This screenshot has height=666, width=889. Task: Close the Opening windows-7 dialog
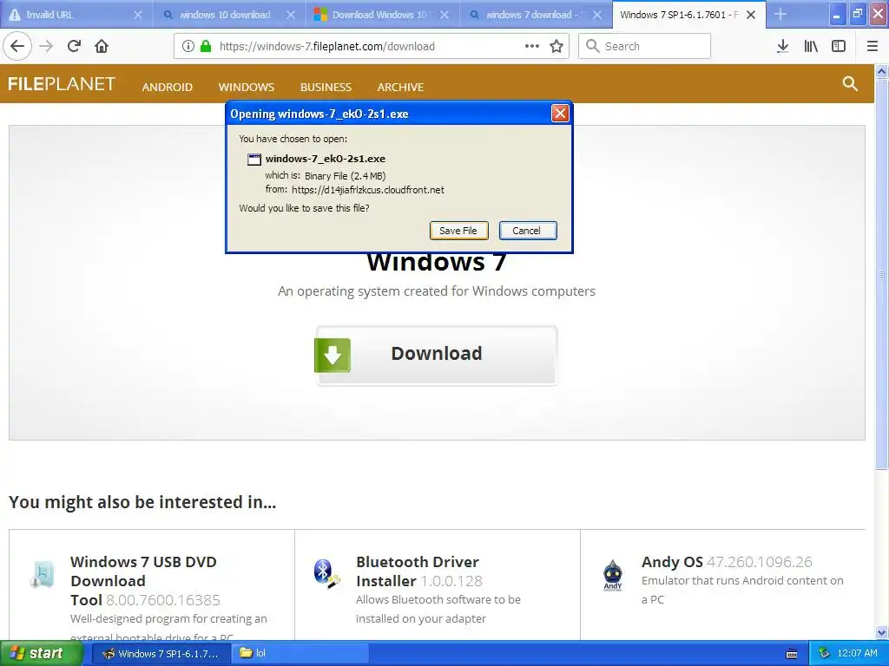click(x=560, y=114)
